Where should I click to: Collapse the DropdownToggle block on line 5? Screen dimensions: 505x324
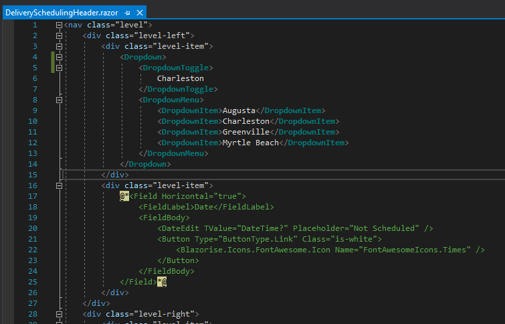pos(59,68)
